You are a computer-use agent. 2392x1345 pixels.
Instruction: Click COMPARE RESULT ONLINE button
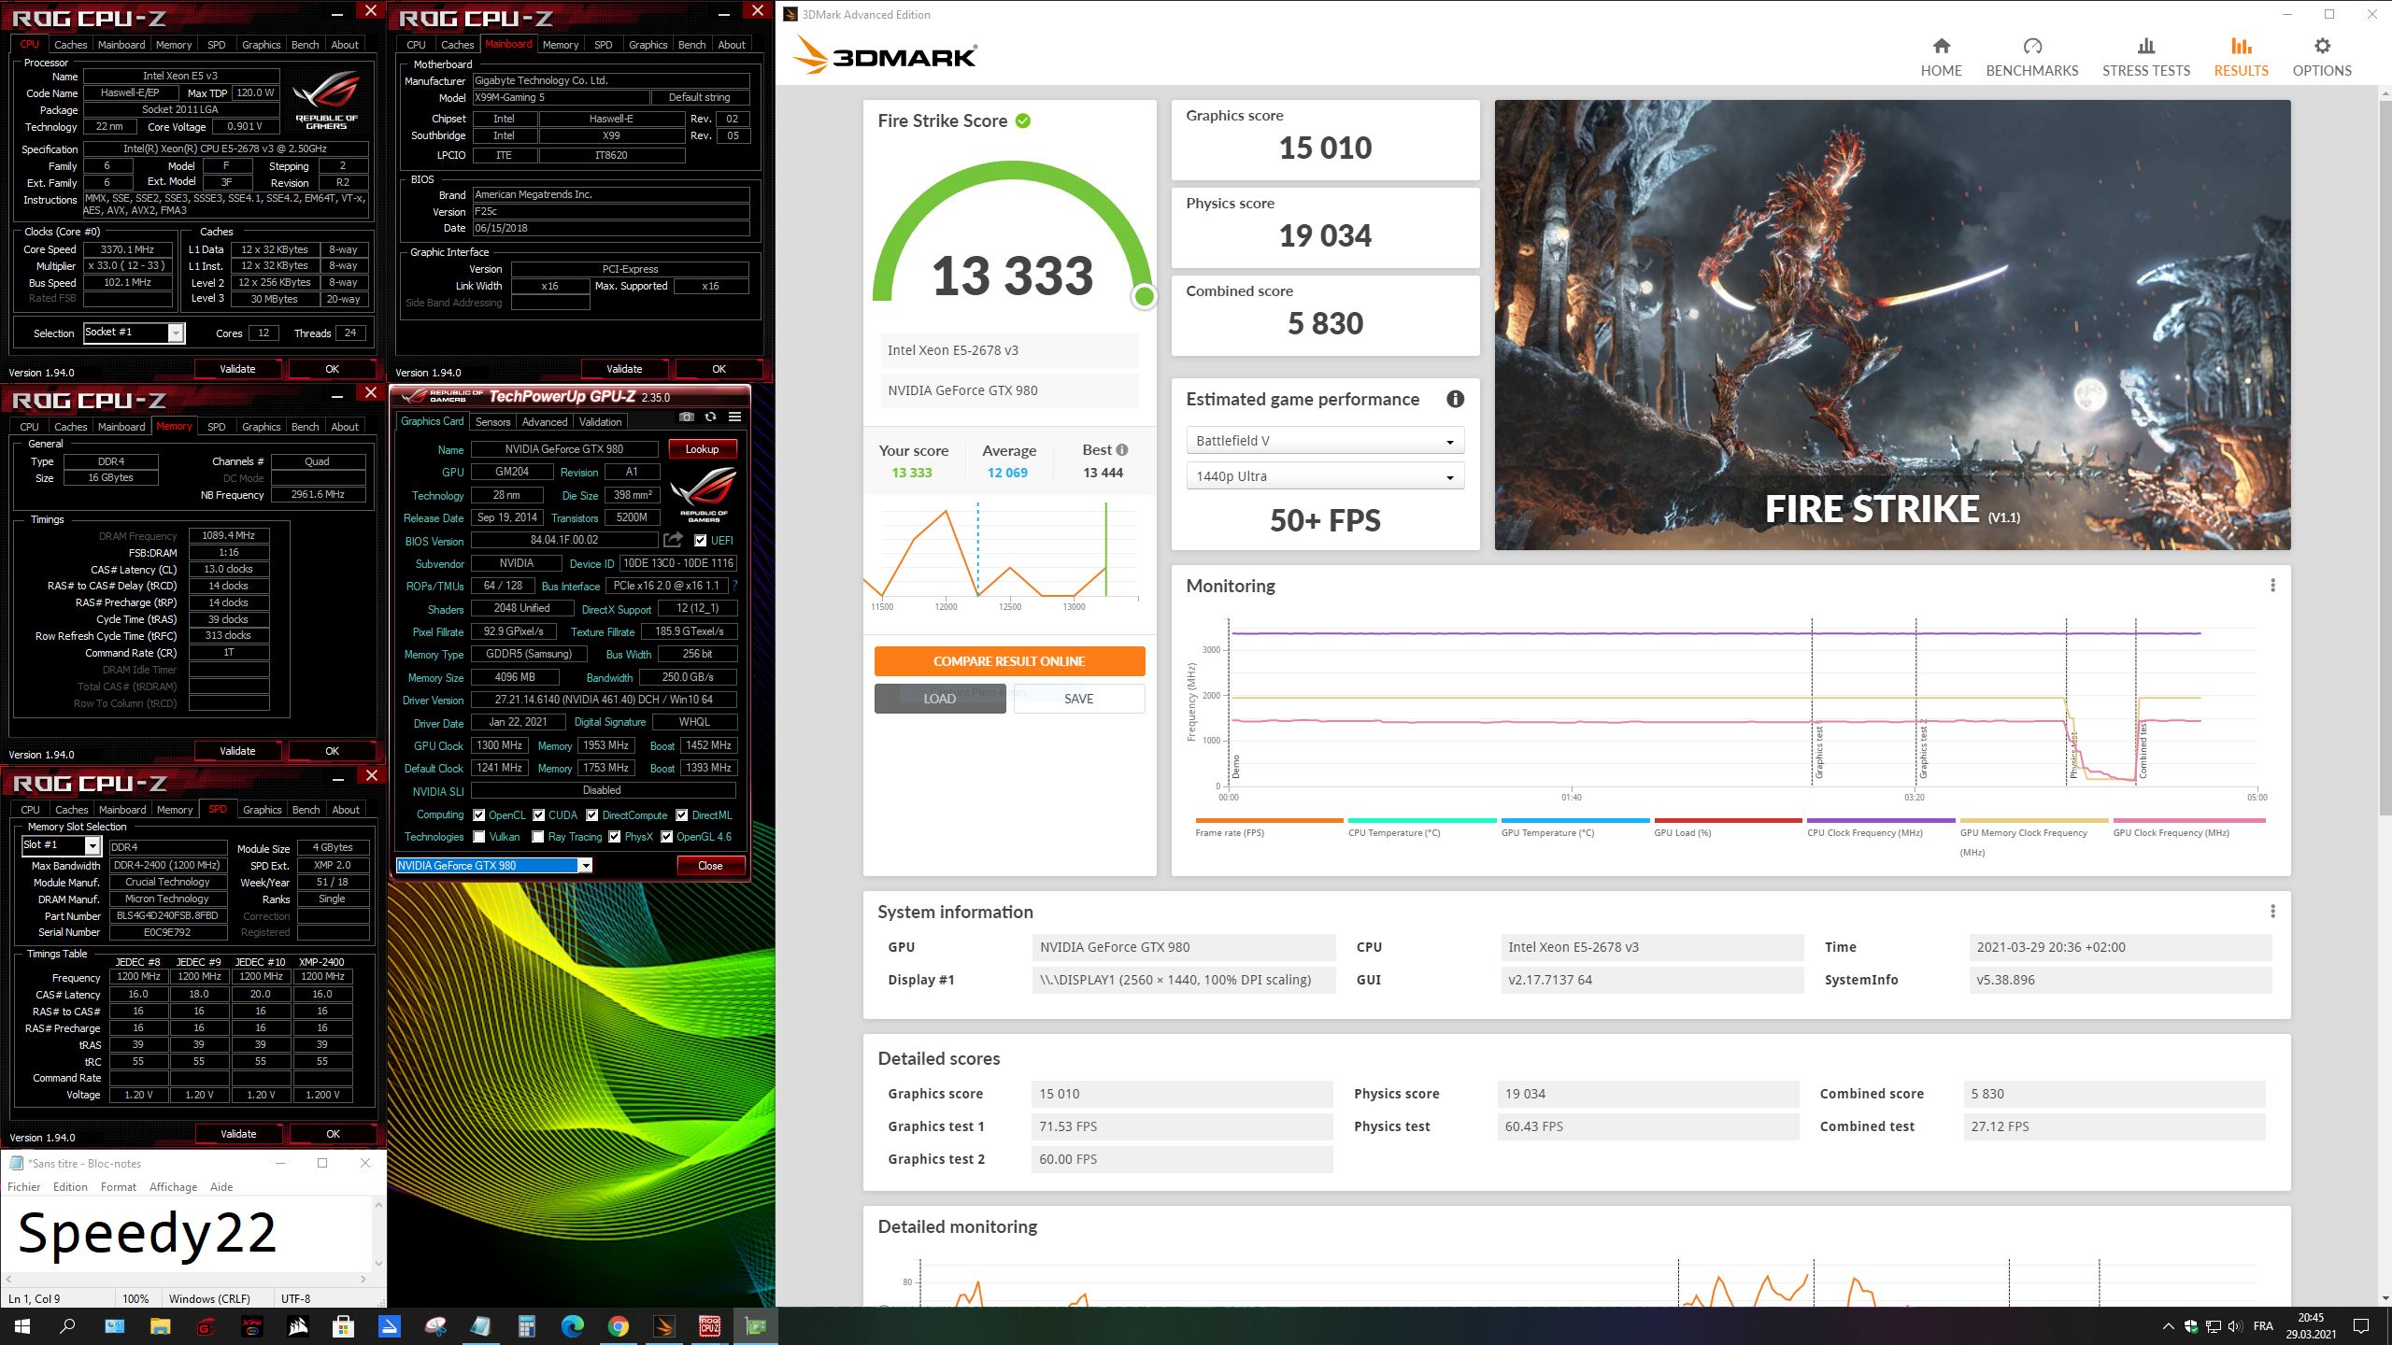pyautogui.click(x=1009, y=661)
